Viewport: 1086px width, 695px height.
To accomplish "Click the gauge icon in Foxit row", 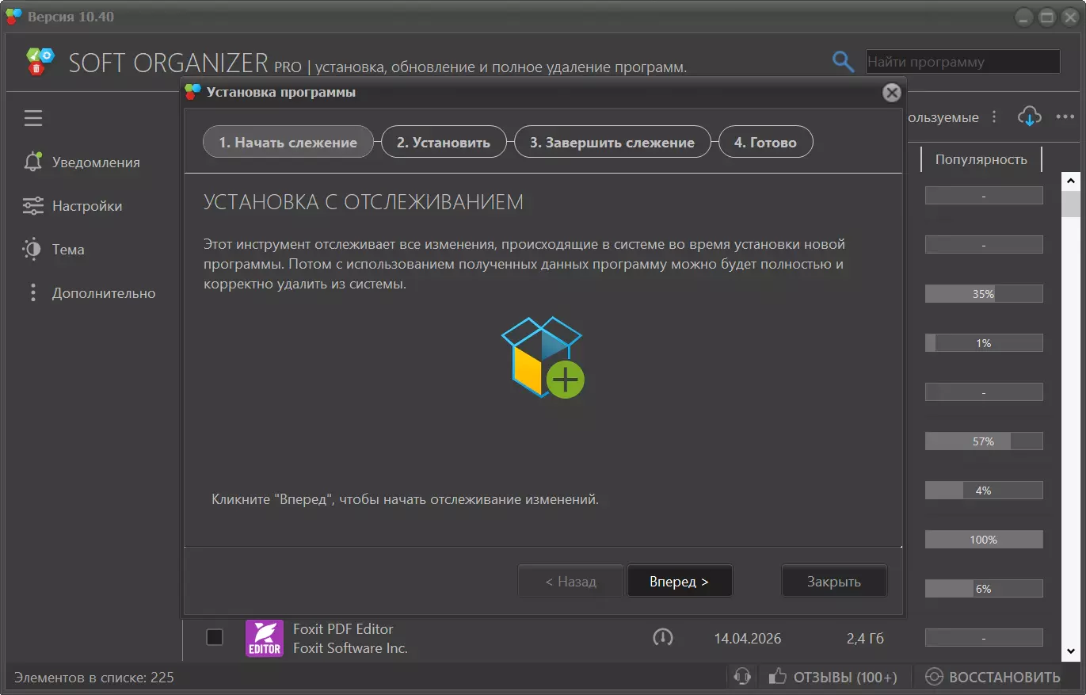I will tap(663, 637).
